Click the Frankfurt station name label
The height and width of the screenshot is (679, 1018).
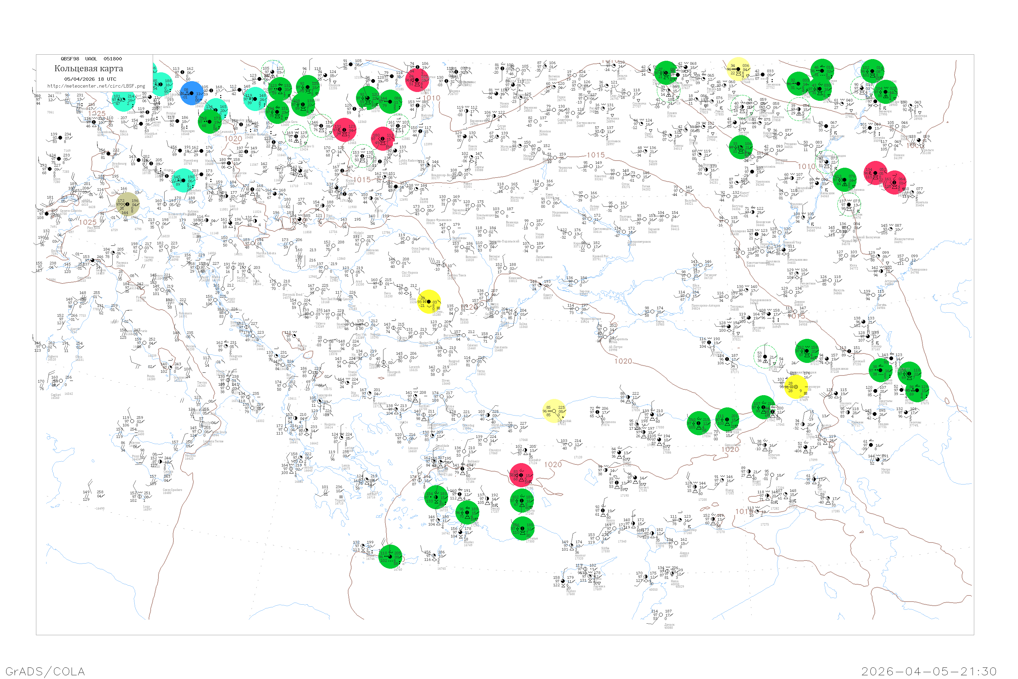coord(151,134)
